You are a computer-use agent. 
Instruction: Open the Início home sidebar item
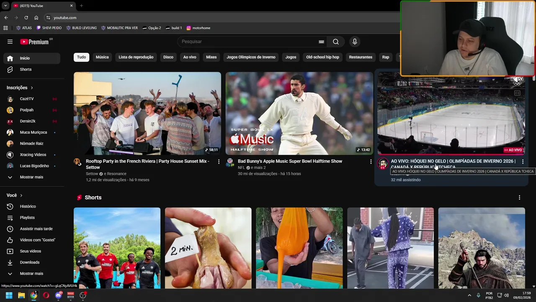(32, 58)
